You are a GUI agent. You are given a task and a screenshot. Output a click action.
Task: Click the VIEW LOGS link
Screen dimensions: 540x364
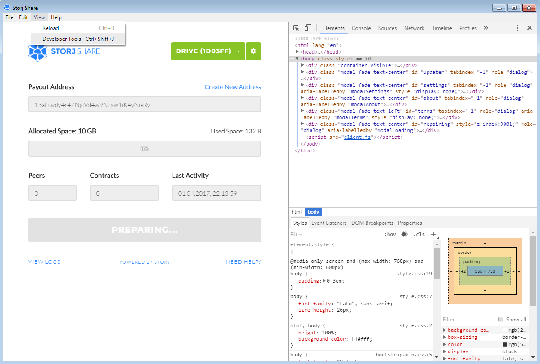[x=44, y=262]
